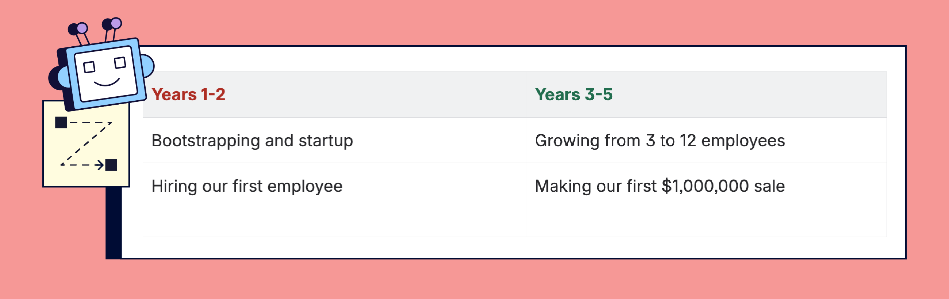Image resolution: width=949 pixels, height=299 pixels.
Task: Click 'Growing from 3 to 12 employees' text
Action: [x=660, y=141]
